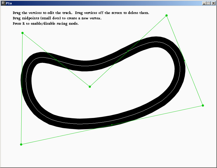Click midpoint dot on left vertical edge
217x168 pixels.
[22, 88]
